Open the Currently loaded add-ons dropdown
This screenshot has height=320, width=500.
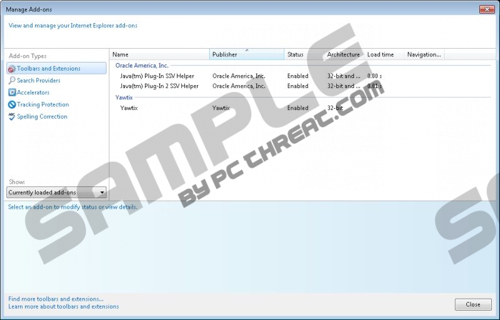tap(56, 192)
